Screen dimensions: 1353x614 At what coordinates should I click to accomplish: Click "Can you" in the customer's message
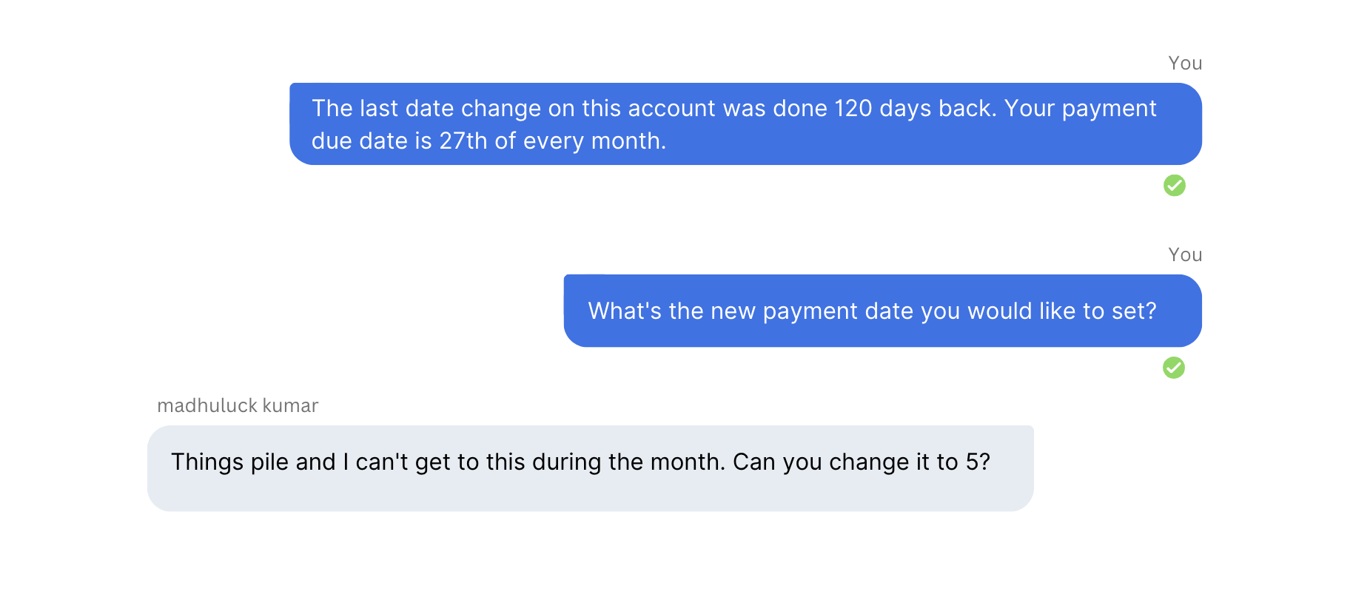click(777, 462)
